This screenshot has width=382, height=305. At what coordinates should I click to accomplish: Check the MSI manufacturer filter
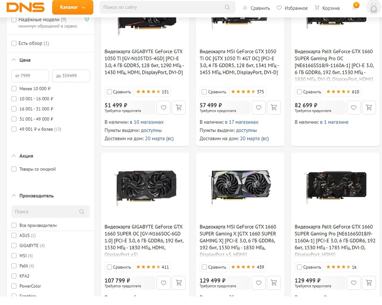(14, 256)
